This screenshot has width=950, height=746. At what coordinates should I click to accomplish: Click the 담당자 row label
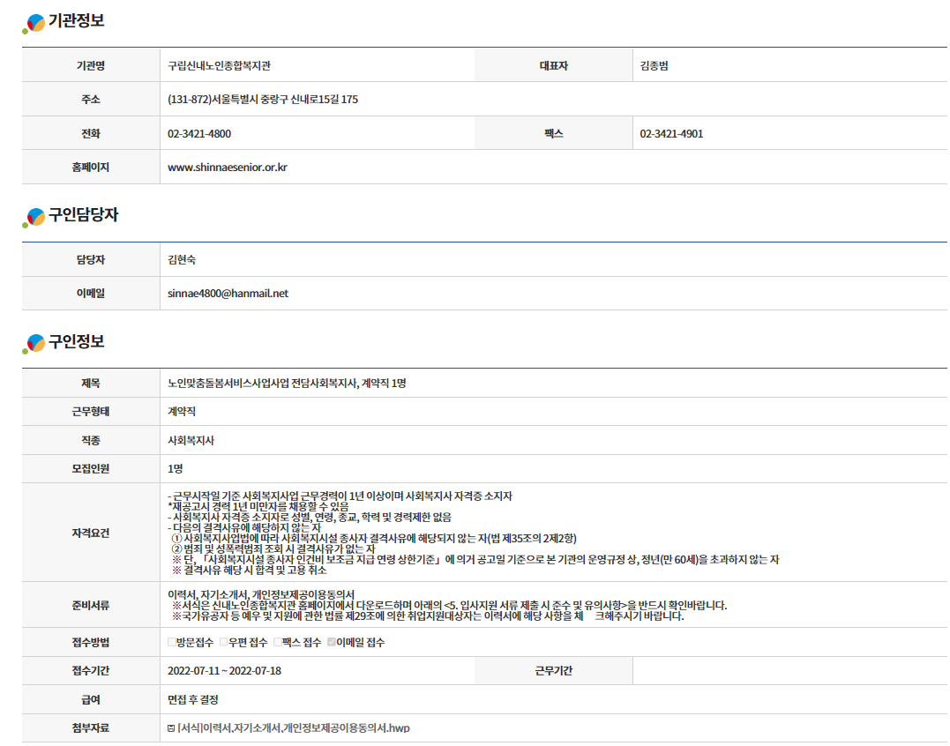pyautogui.click(x=91, y=260)
